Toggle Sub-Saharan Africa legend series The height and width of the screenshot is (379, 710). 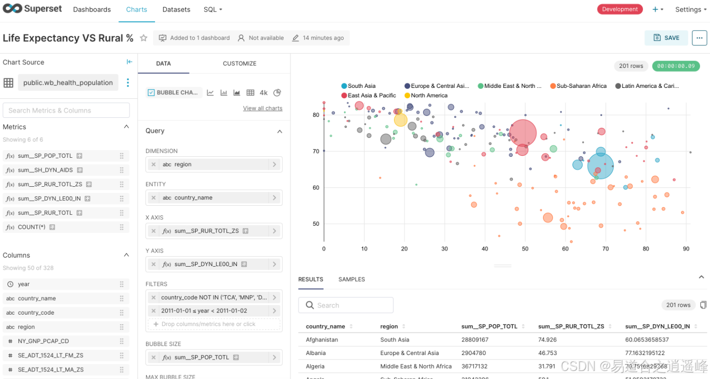point(578,86)
